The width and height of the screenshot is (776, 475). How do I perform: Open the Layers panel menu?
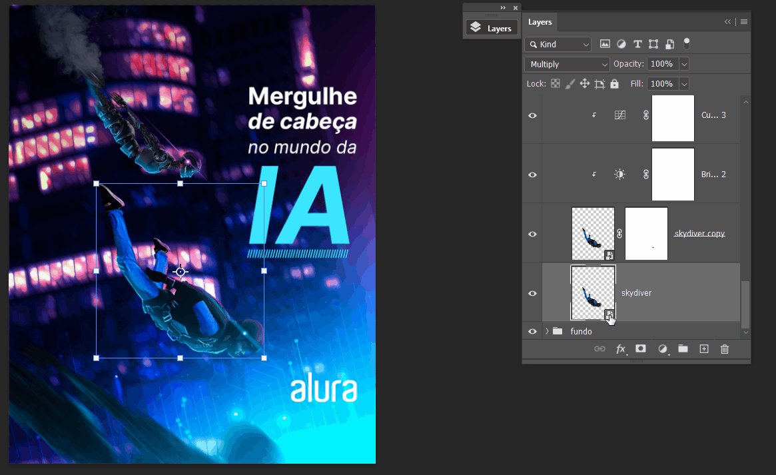point(744,22)
